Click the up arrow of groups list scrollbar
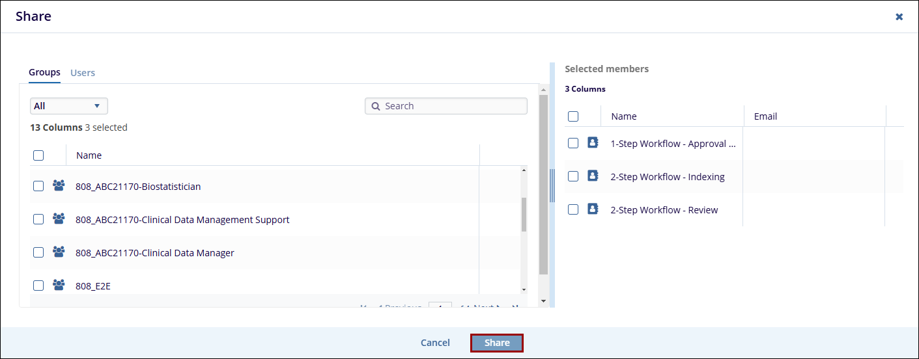The image size is (919, 359). 524,171
